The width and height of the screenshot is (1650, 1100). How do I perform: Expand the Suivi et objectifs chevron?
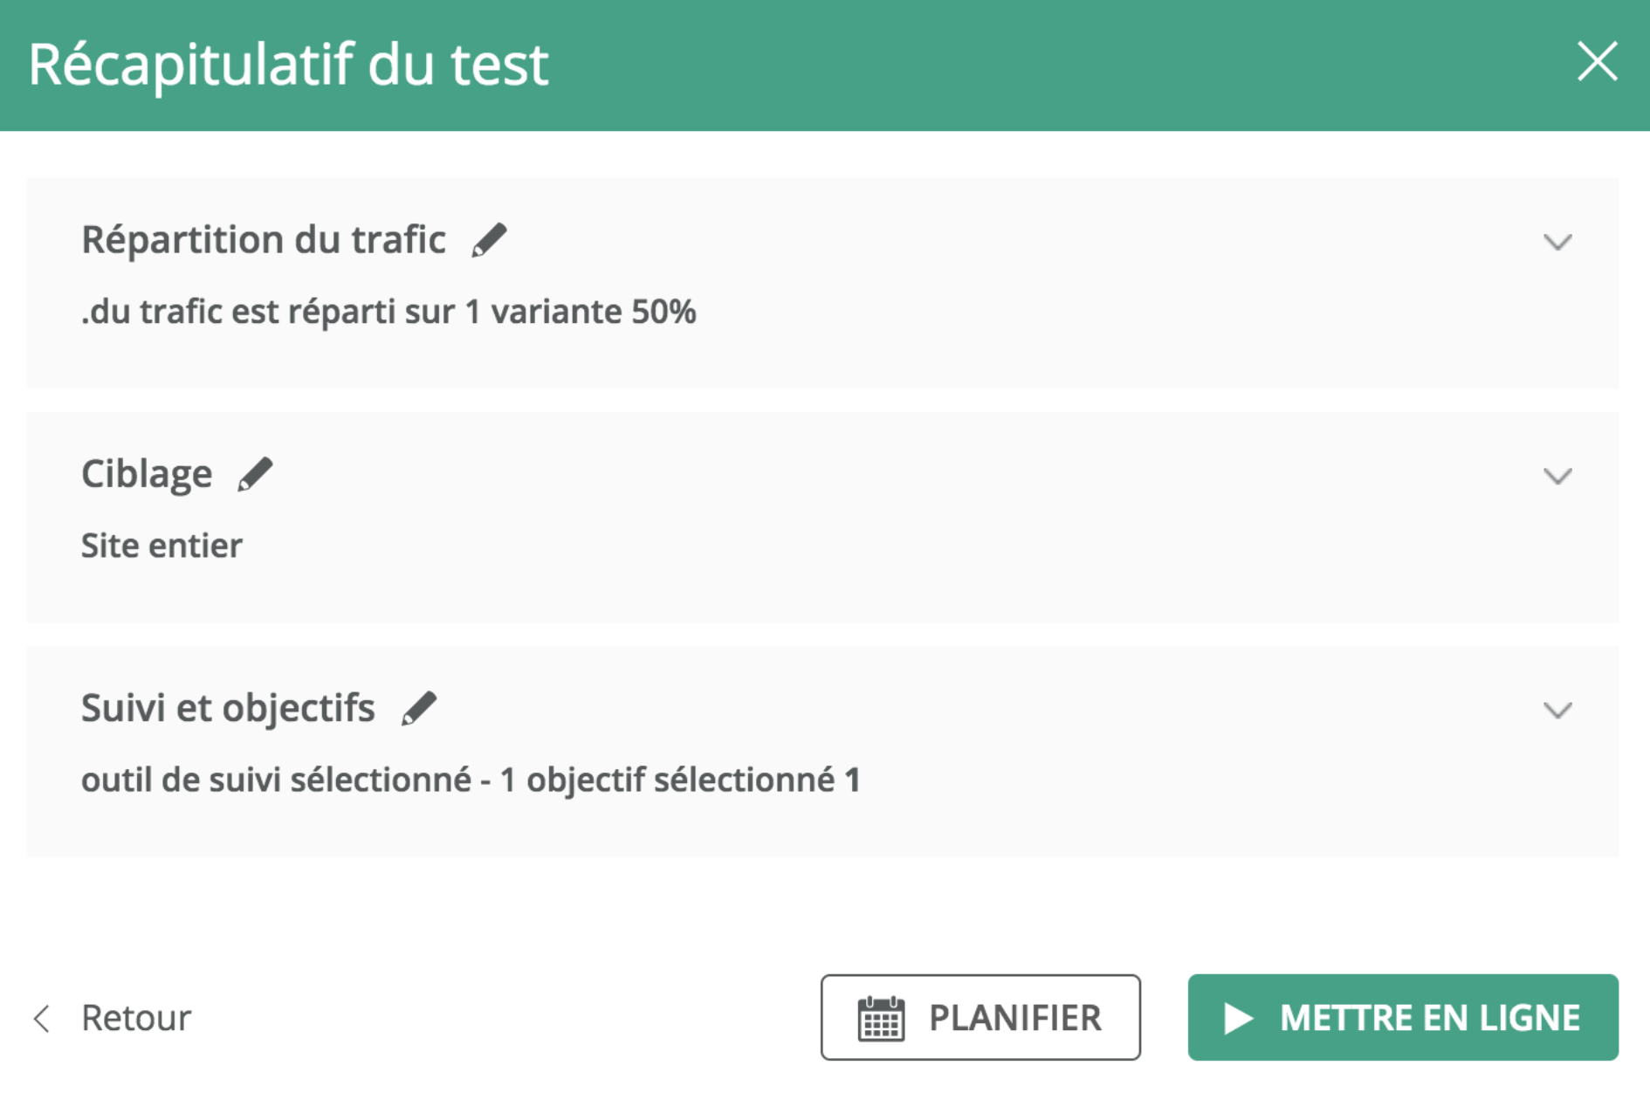point(1557,710)
